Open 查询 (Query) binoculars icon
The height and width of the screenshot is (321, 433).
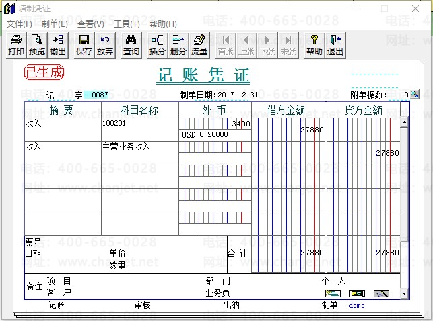[131, 45]
